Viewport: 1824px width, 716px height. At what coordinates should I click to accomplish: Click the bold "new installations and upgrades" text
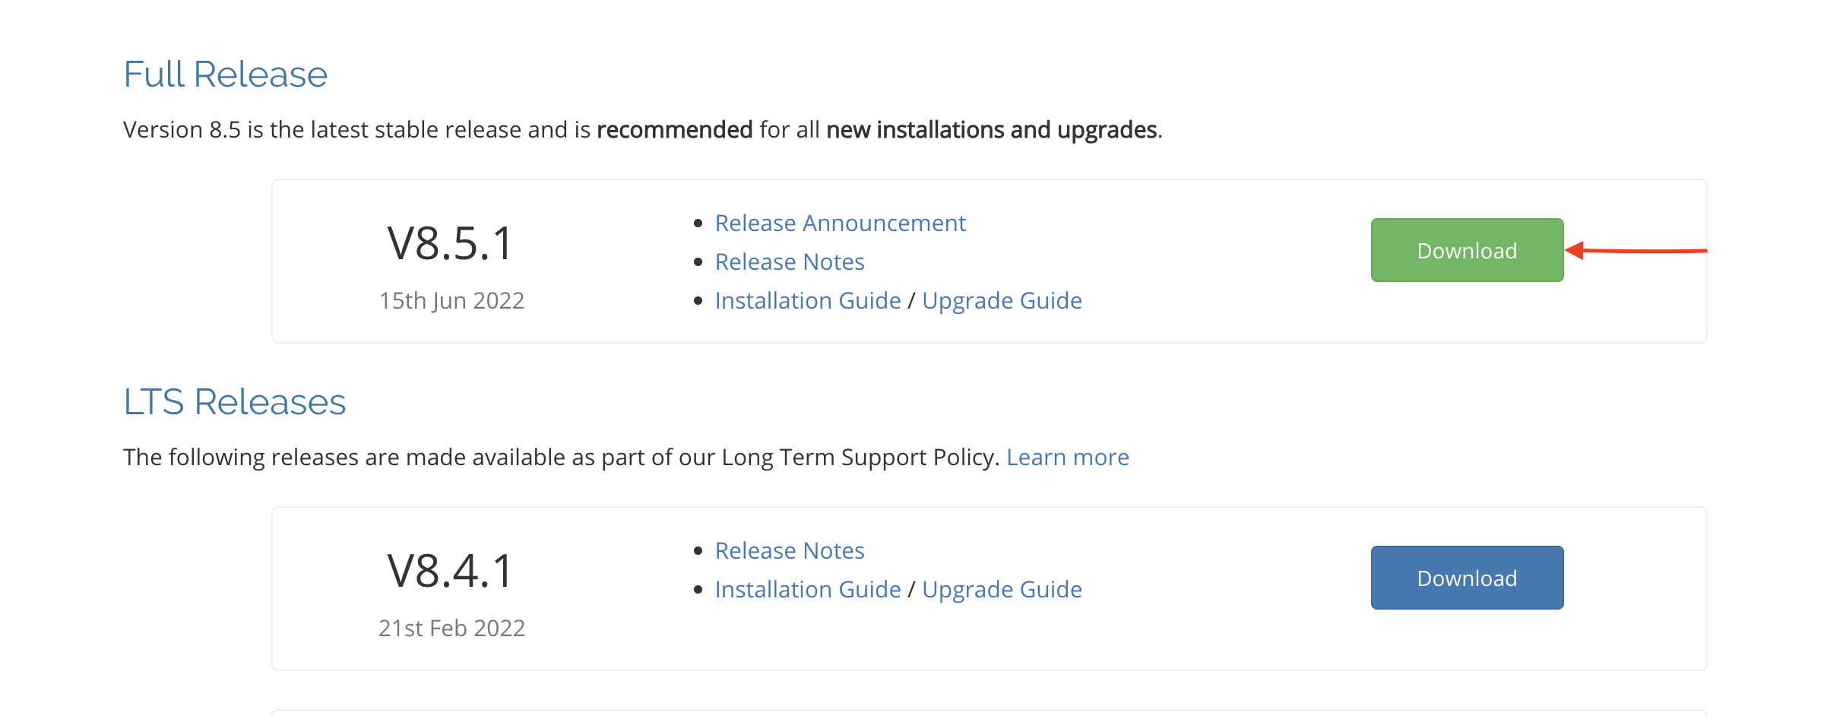coord(991,130)
